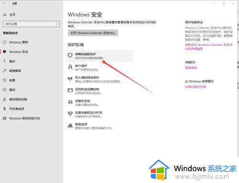This screenshot has width=239, height=183.
Task: Click the 疑难解答 wrench icon
Action: click(5, 71)
